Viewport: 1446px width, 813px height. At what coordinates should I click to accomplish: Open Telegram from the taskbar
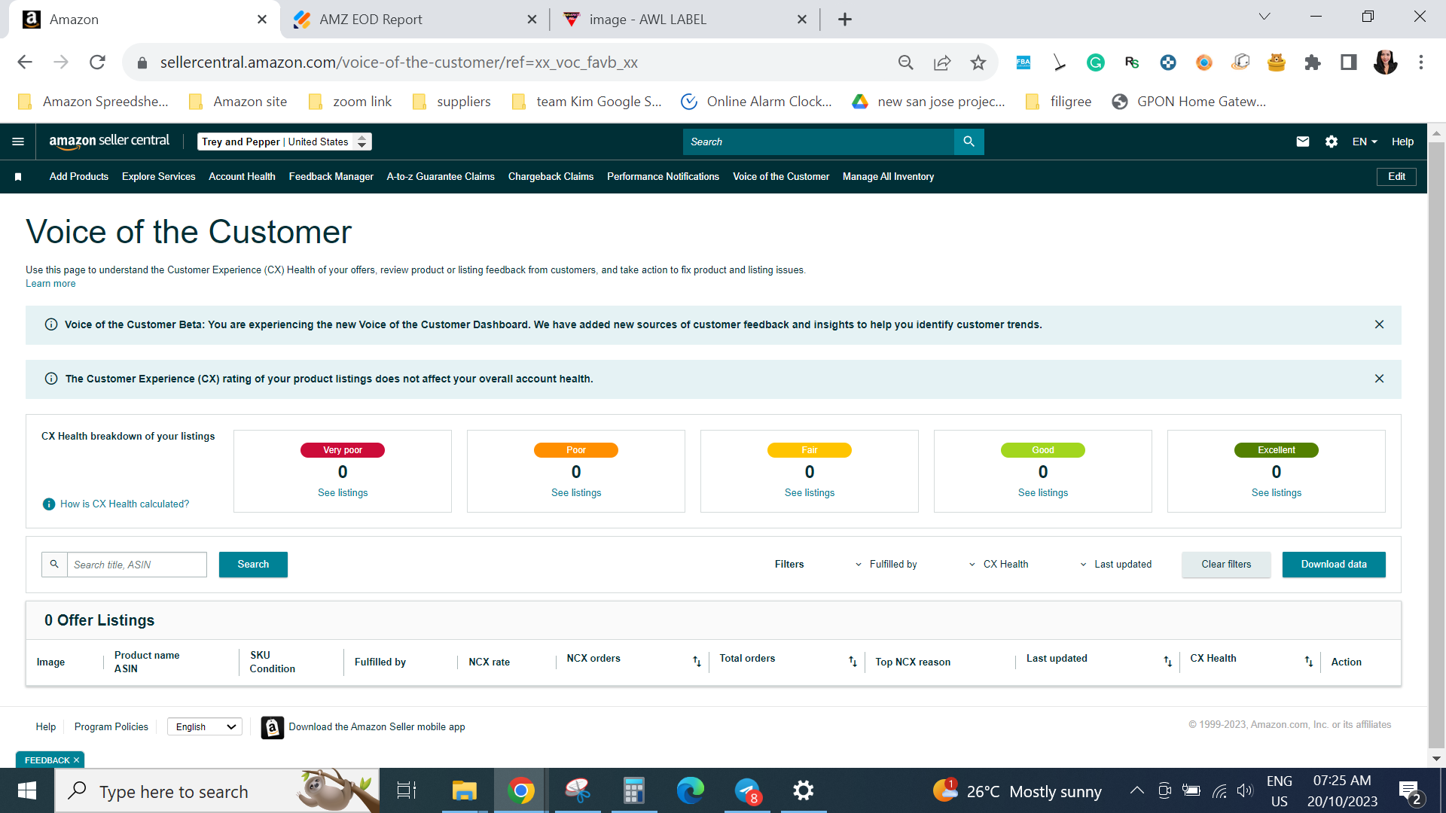[x=748, y=790]
